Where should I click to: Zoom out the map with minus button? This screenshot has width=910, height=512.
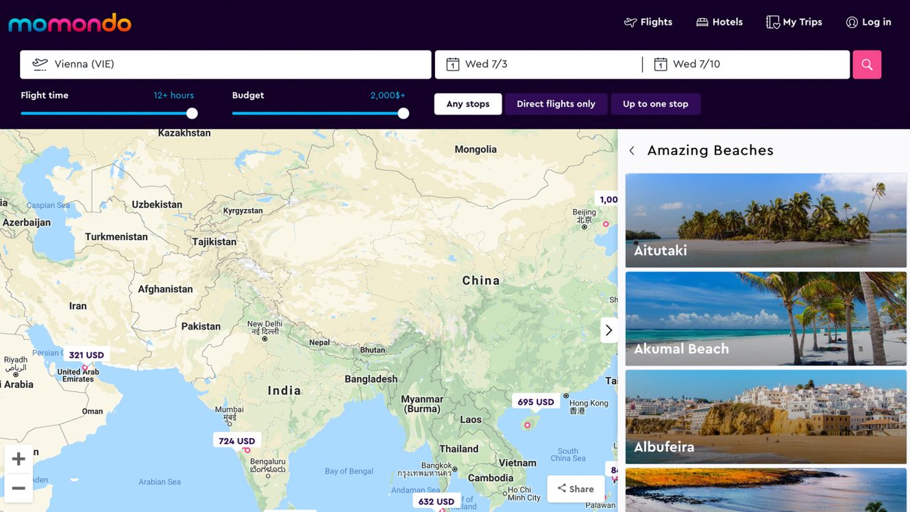pyautogui.click(x=19, y=488)
